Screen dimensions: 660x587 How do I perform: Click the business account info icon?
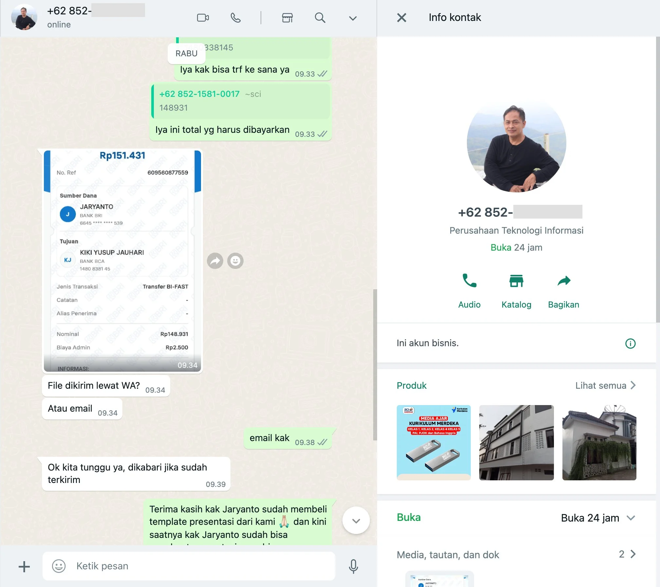tap(630, 343)
